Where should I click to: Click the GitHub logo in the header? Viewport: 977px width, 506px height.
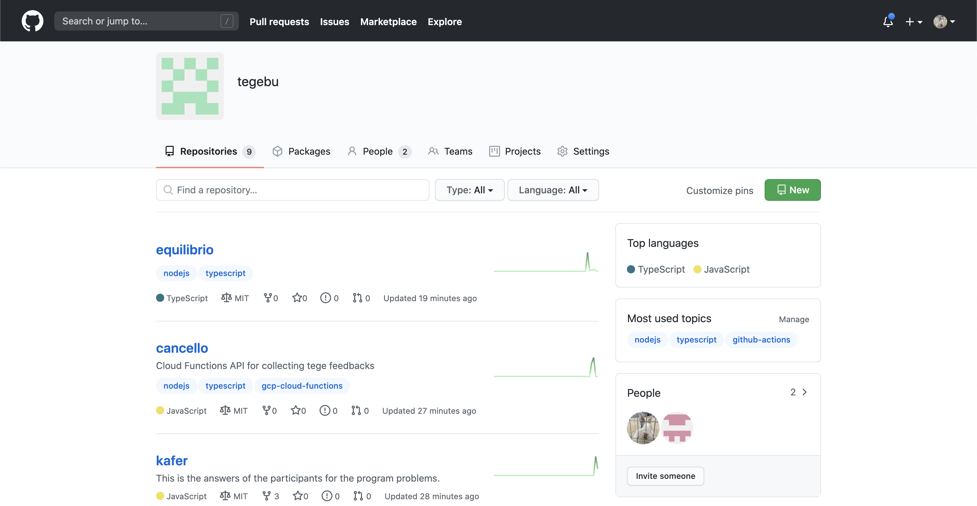point(32,21)
